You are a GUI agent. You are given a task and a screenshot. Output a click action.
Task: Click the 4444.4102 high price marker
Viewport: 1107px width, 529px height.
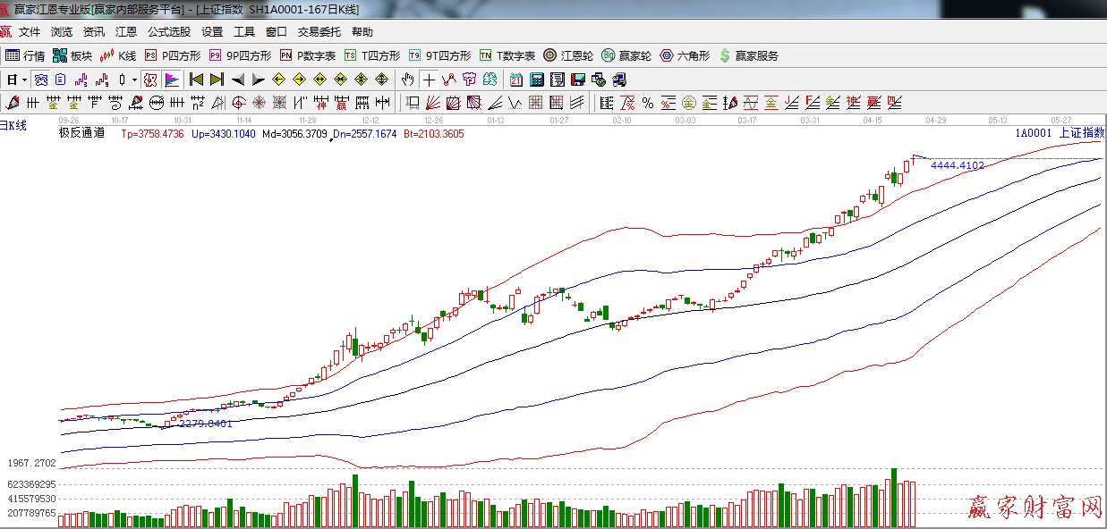point(958,165)
